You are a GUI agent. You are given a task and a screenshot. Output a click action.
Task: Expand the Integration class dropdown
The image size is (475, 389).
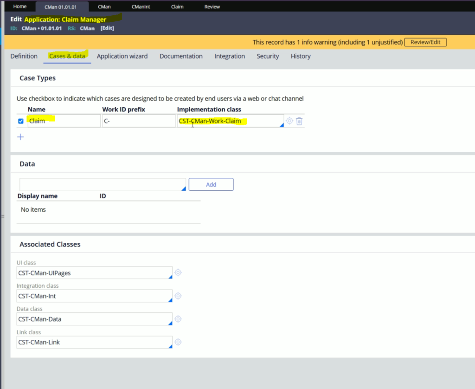170,300
